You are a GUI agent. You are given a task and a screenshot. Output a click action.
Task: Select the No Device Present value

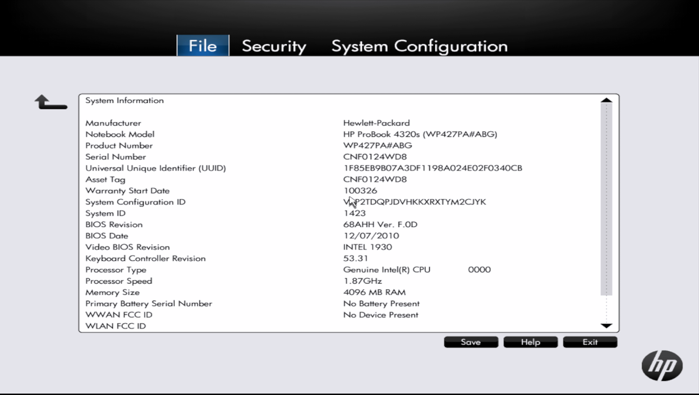point(380,315)
